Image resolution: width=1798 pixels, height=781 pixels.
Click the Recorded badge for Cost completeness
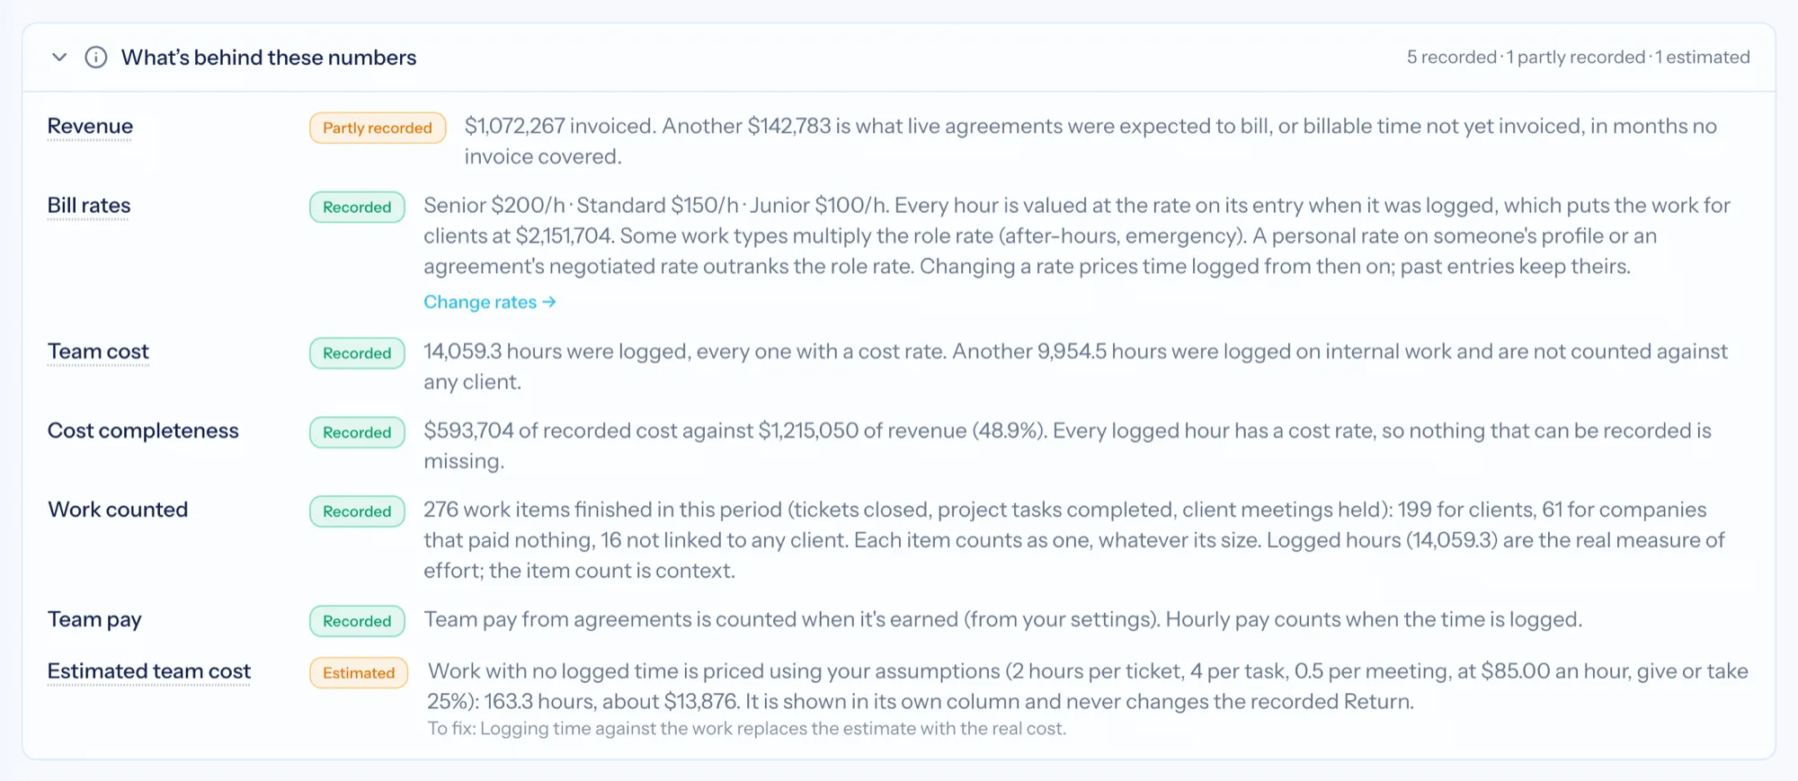tap(357, 432)
